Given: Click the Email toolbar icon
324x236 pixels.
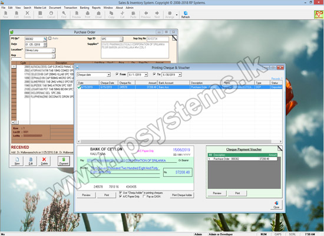Looking at the screenshot, I should (98, 15).
